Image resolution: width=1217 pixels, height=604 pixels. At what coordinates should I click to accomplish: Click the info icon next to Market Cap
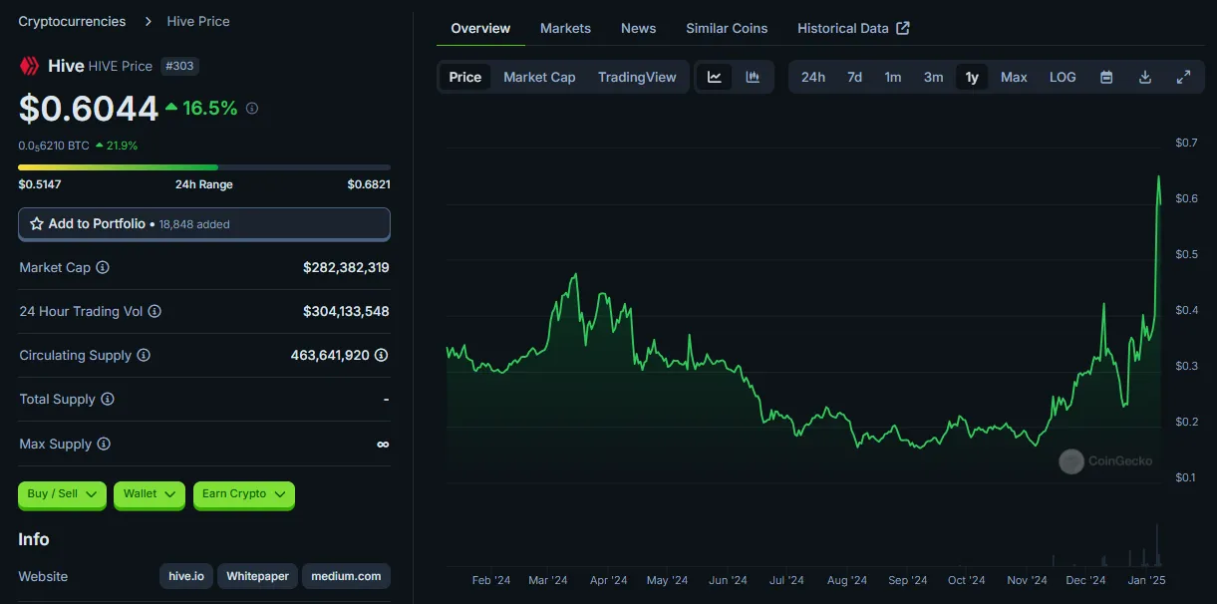pyautogui.click(x=103, y=267)
